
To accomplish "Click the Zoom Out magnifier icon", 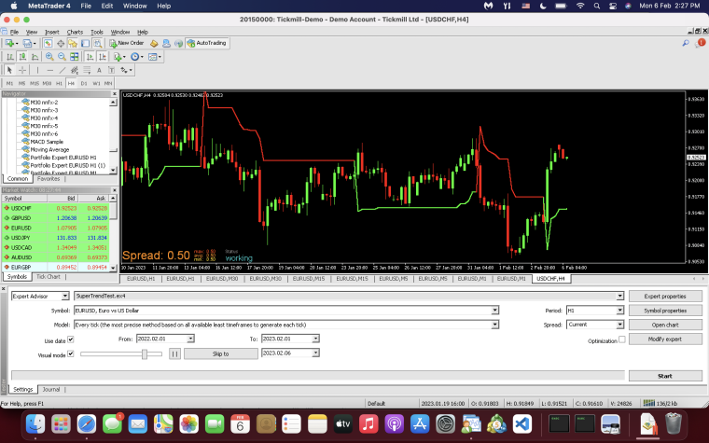I will pyautogui.click(x=62, y=57).
